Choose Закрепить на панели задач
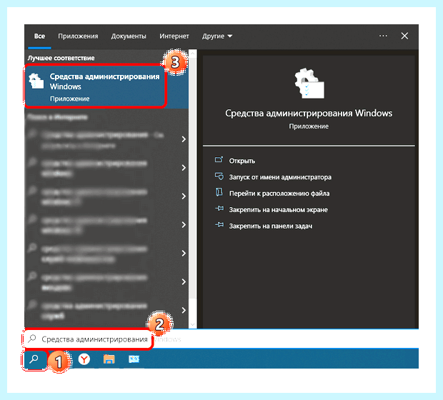Image resolution: width=443 pixels, height=400 pixels. click(x=271, y=226)
